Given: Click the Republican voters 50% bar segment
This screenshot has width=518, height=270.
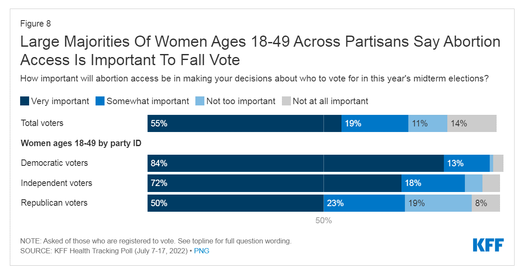Looking at the screenshot, I should pos(236,203).
